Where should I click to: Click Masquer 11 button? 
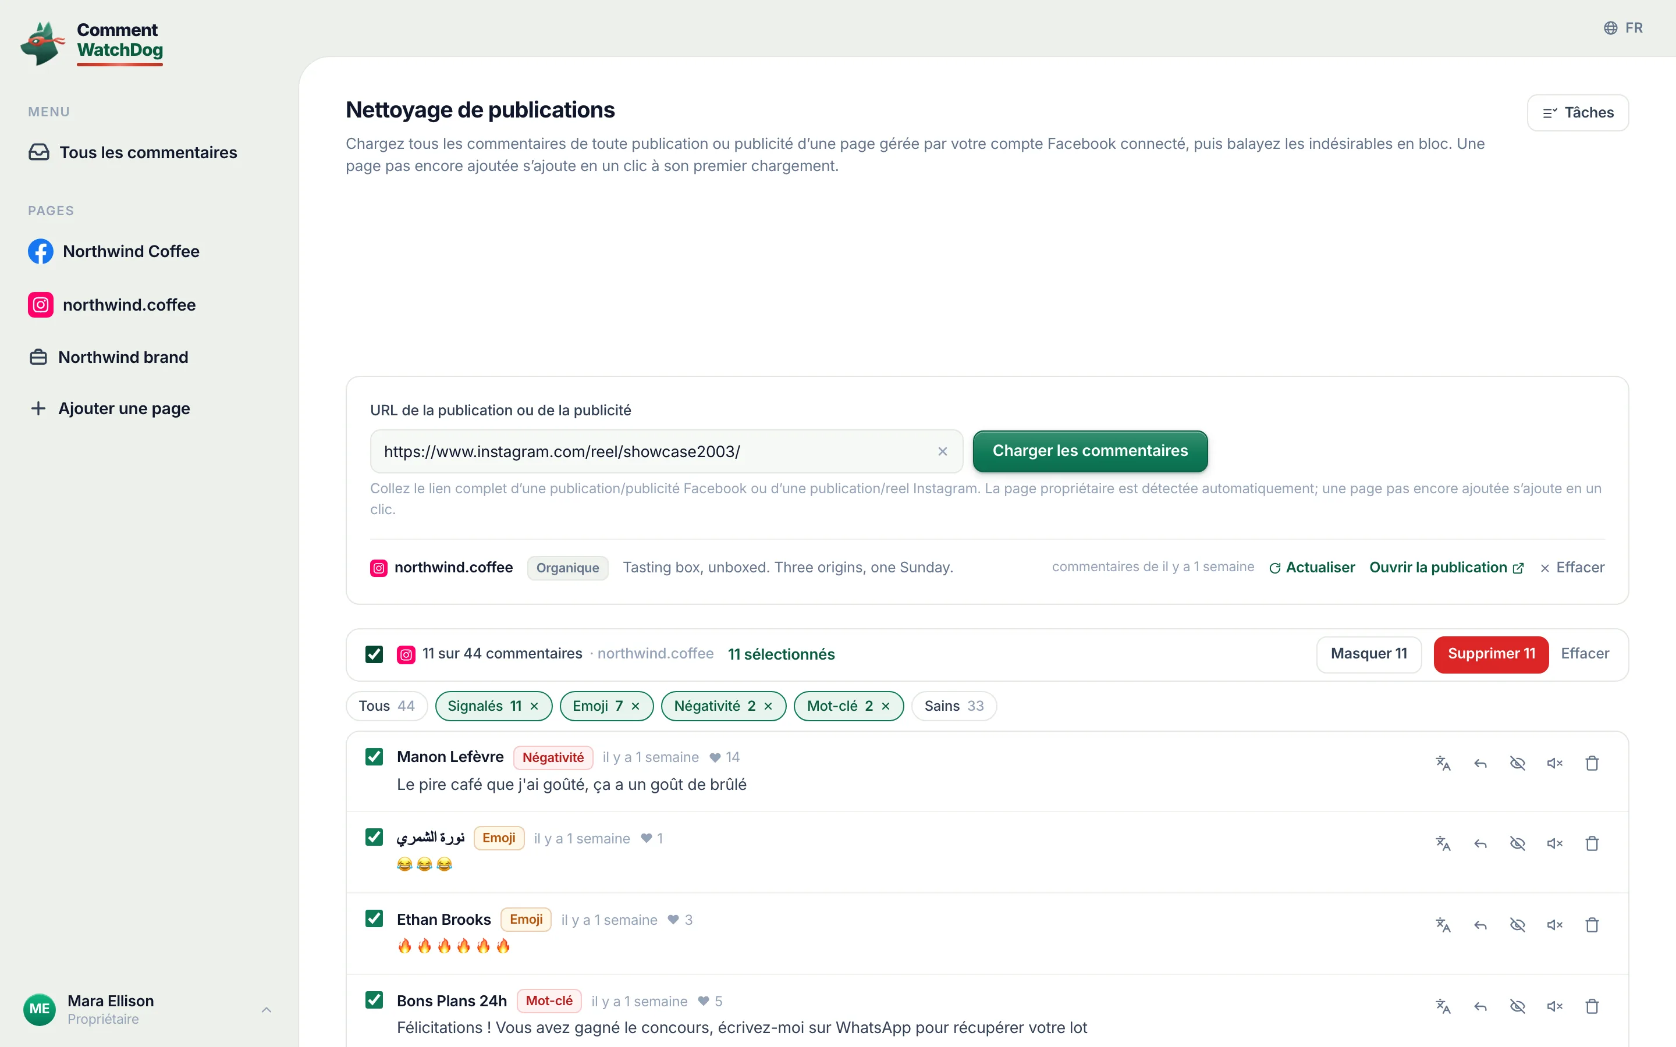(x=1369, y=654)
